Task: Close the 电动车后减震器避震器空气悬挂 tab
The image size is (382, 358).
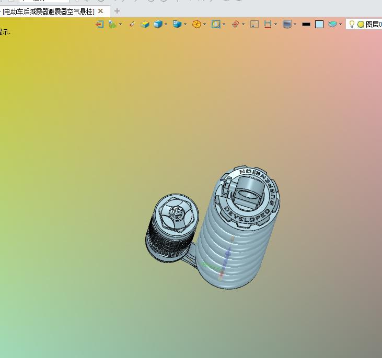Action: pos(101,11)
